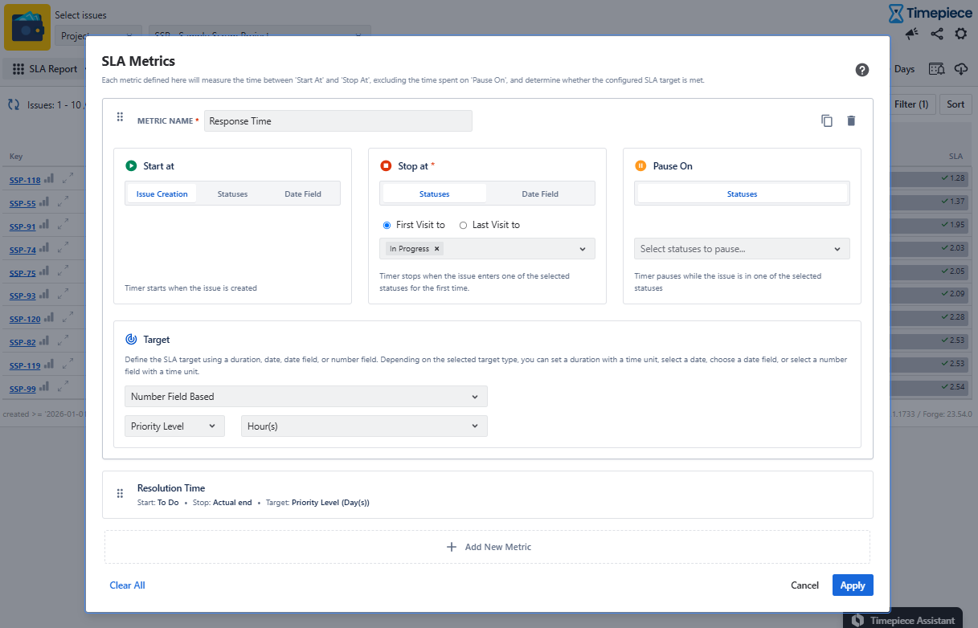Switch Start at to Date Field

point(303,194)
